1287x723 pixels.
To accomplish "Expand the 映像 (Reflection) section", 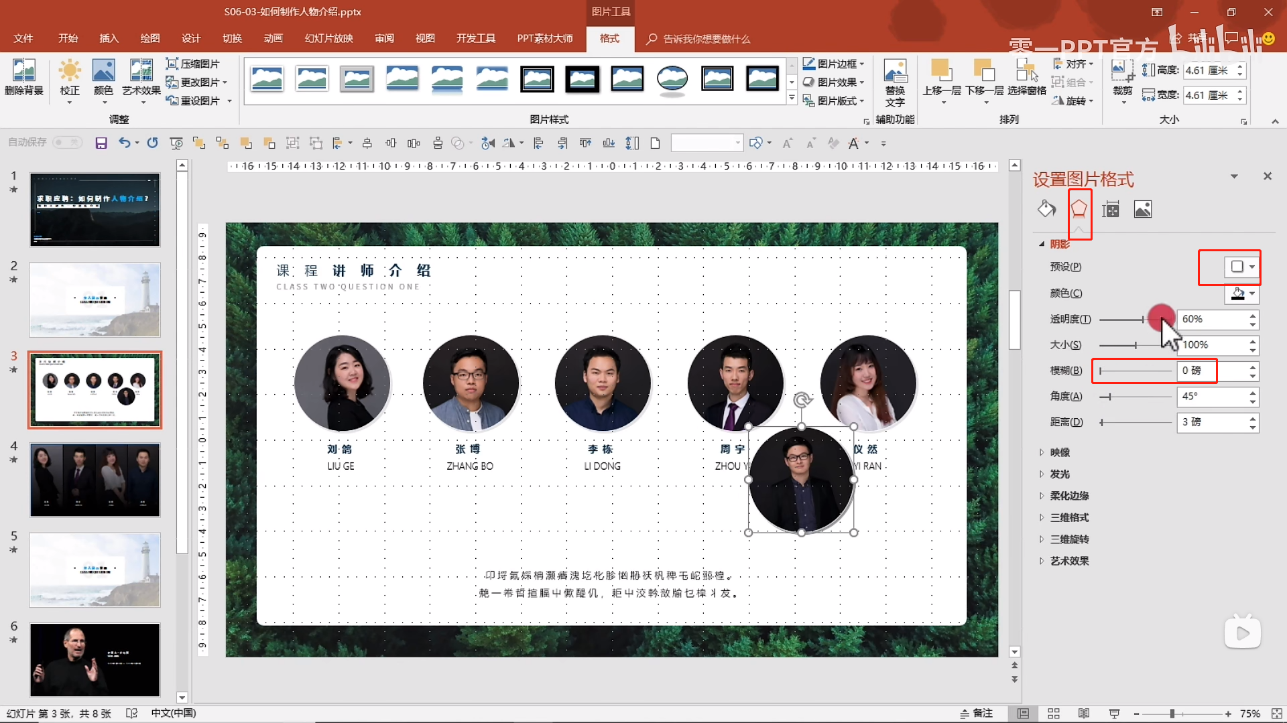I will 1042,452.
